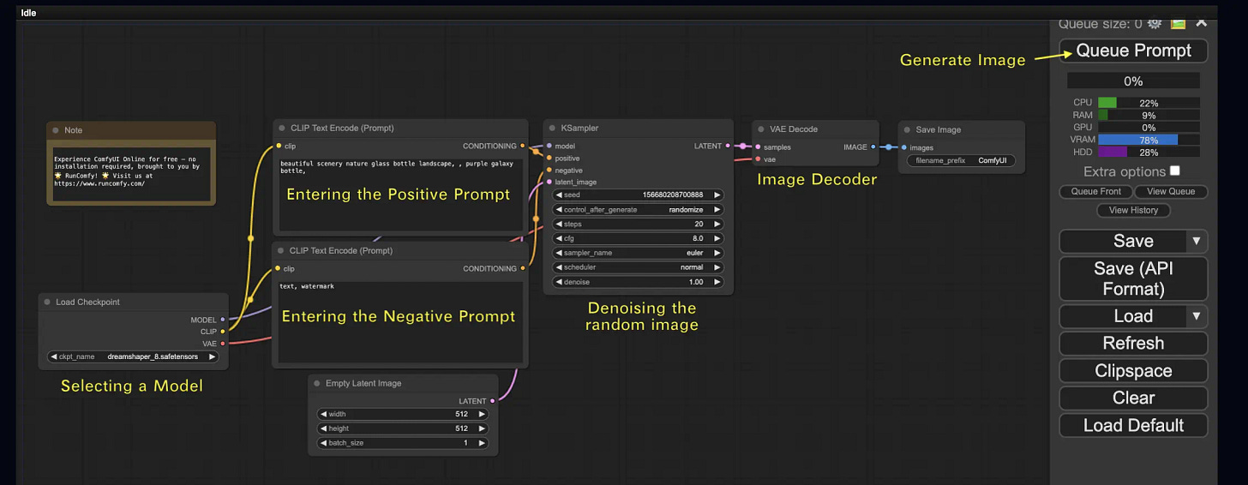Screen dimensions: 1248x485
Task: Collapse the positive CLIP Text Encode node
Action: point(280,129)
